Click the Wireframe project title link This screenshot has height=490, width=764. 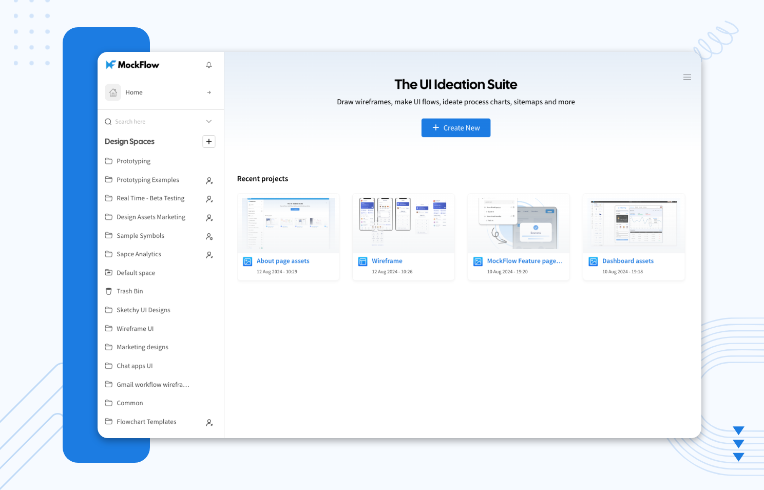387,261
